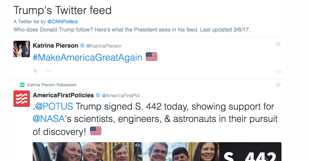Open the #MakeAmericaGreatAgain hashtag
309x161 pixels.
pyautogui.click(x=87, y=57)
